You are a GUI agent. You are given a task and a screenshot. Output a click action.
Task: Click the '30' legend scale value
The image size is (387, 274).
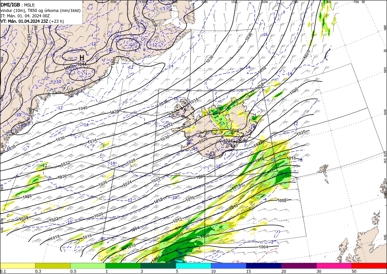319,271
